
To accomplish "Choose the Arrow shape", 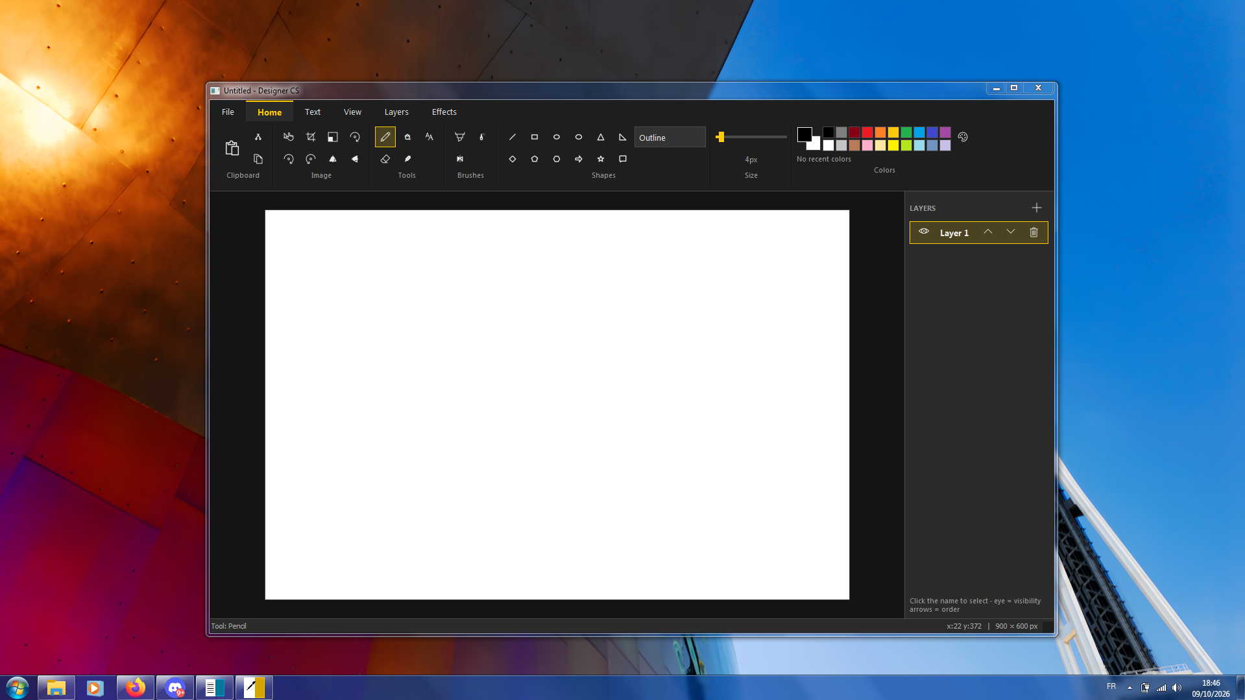I will point(579,159).
